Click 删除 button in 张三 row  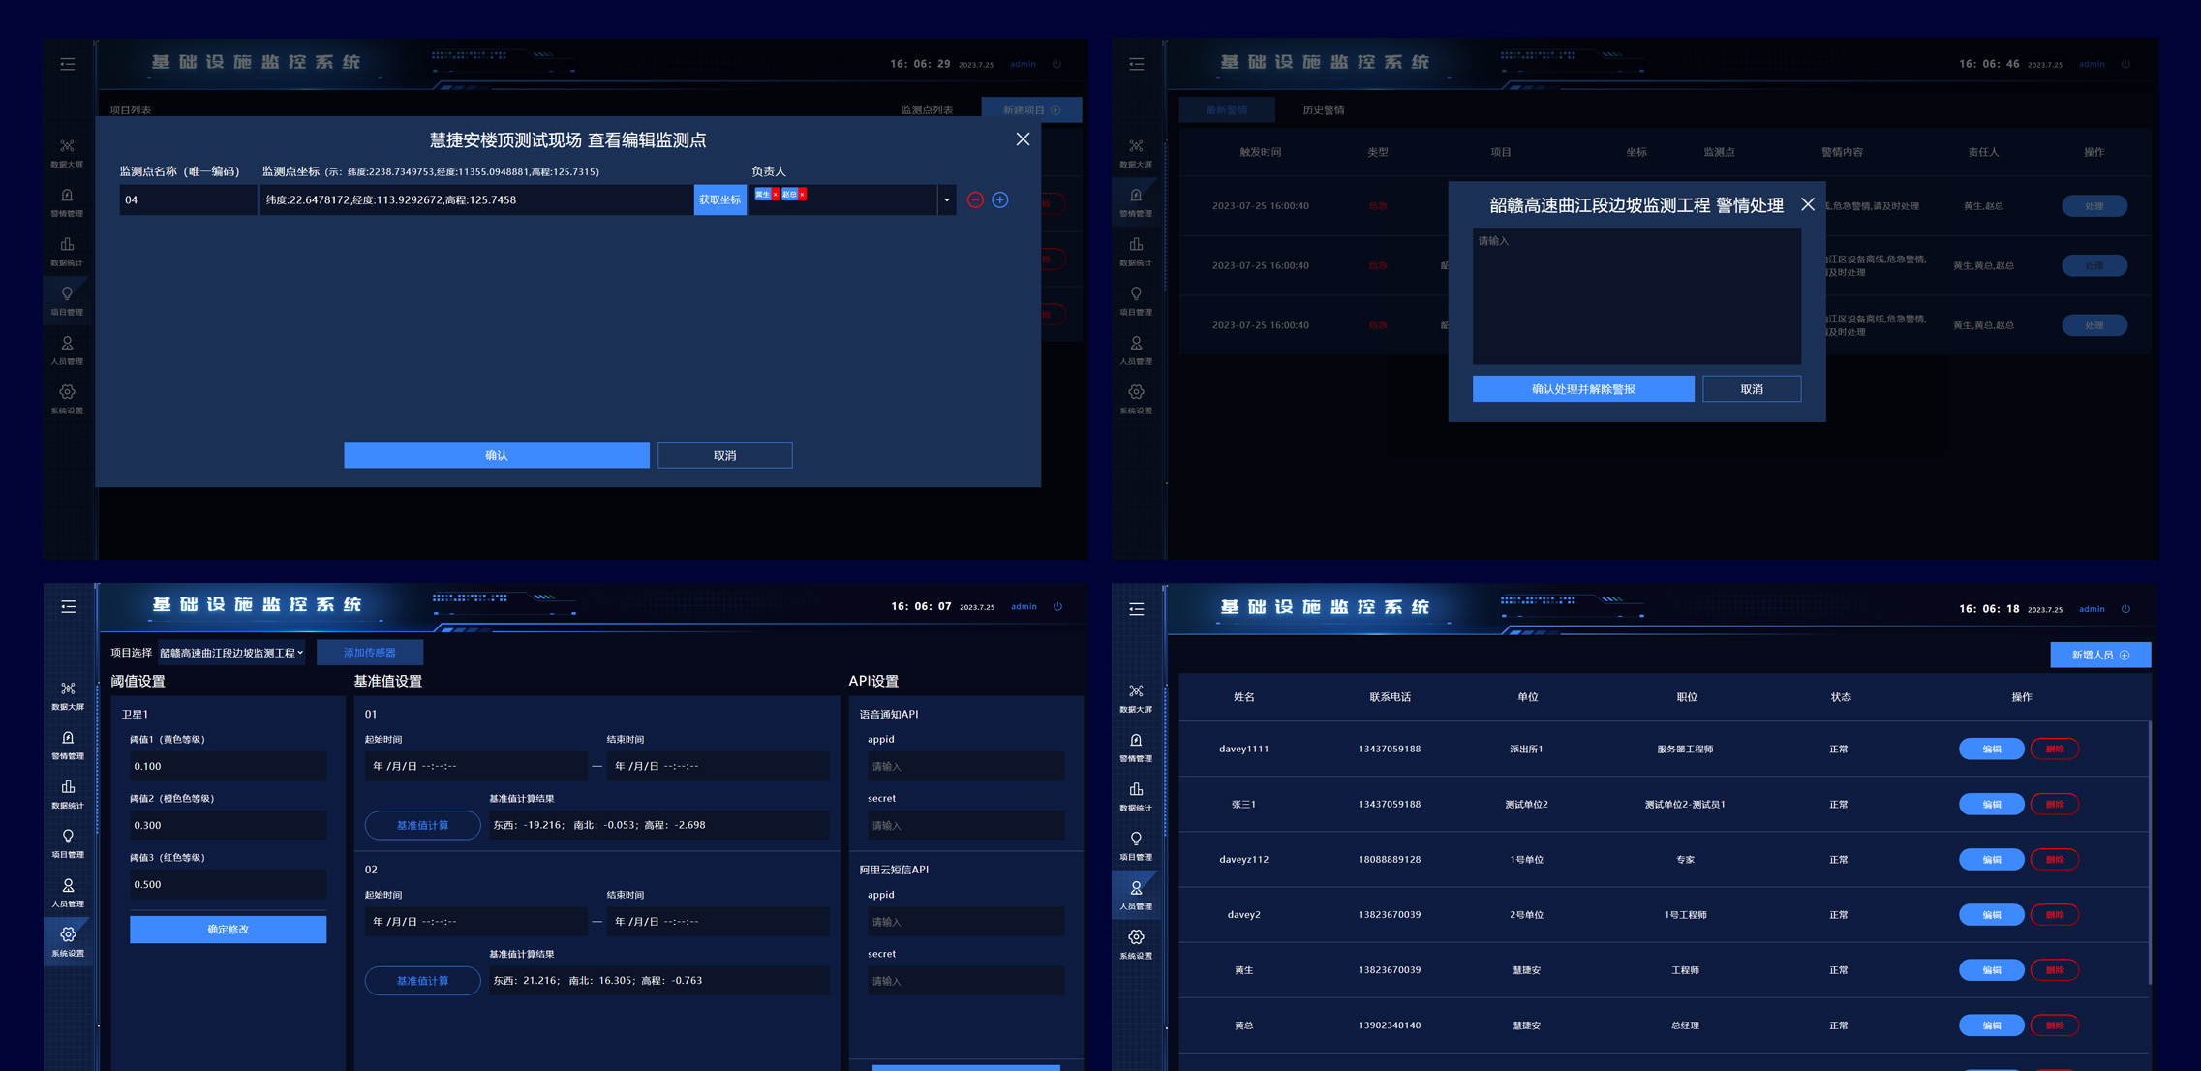click(2054, 804)
